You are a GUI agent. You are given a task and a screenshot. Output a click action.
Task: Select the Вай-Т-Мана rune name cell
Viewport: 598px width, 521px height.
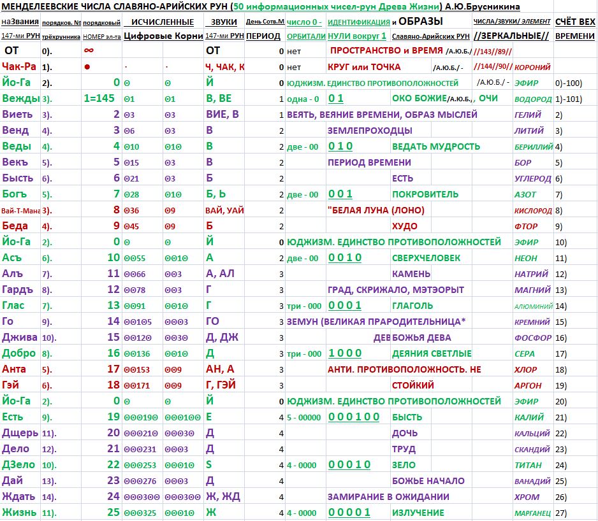pyautogui.click(x=20, y=210)
